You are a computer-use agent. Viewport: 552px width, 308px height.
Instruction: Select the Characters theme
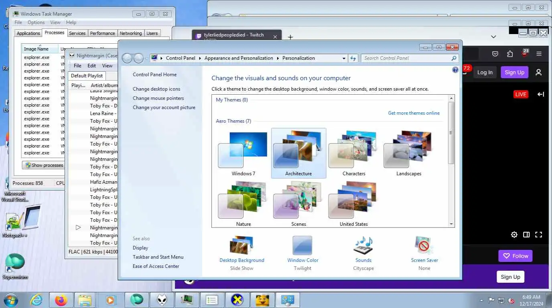pos(354,154)
